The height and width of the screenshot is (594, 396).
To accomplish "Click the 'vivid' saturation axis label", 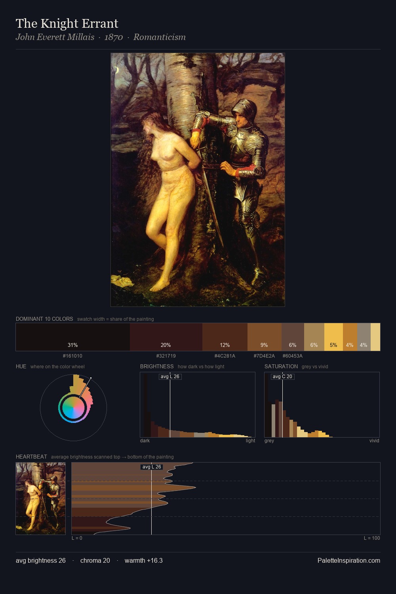I will pyautogui.click(x=374, y=441).
